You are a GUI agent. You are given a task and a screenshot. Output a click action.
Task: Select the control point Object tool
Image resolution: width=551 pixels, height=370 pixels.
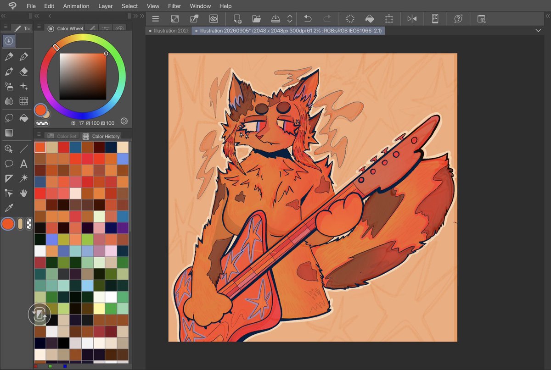[x=8, y=193]
